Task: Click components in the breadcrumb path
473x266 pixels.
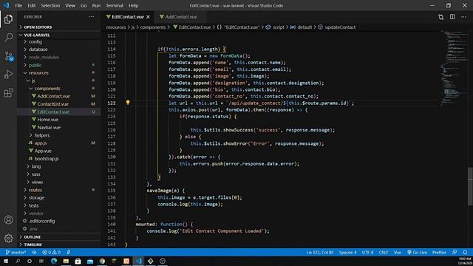Action: point(153,27)
